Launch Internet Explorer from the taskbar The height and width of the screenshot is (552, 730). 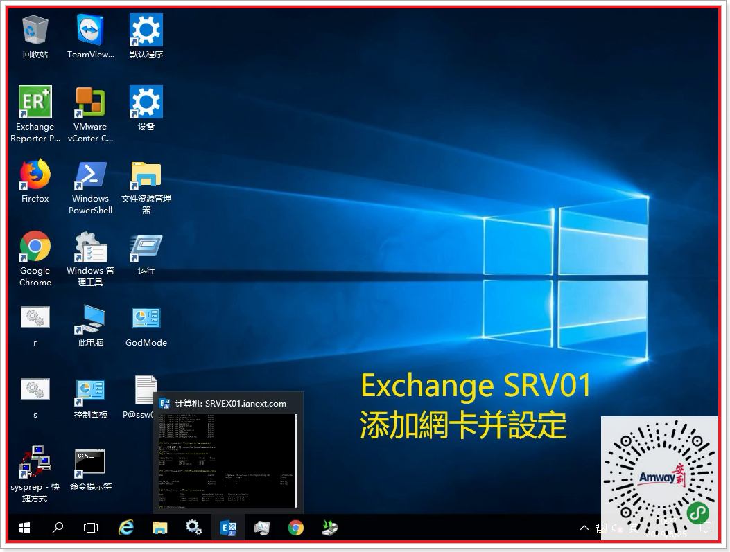(x=125, y=527)
